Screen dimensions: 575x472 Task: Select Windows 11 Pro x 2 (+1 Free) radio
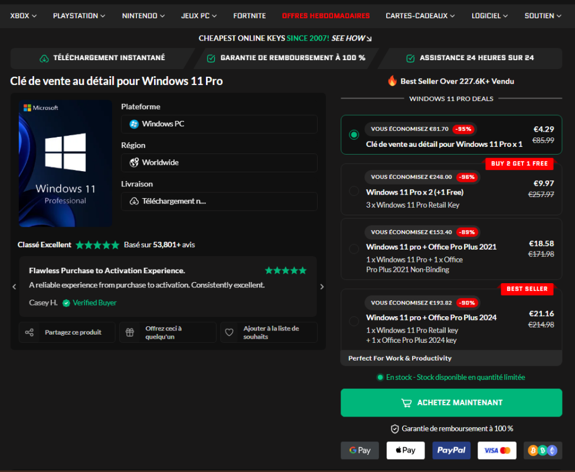click(x=354, y=191)
